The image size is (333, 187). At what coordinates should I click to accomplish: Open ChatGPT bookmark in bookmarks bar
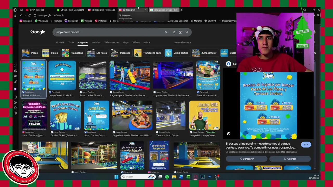(x=210, y=21)
